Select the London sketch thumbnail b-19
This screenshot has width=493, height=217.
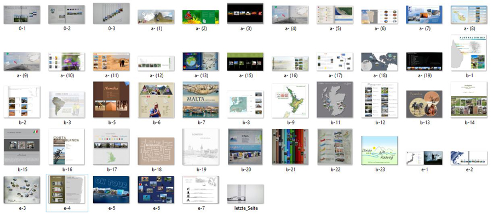pos(200,146)
